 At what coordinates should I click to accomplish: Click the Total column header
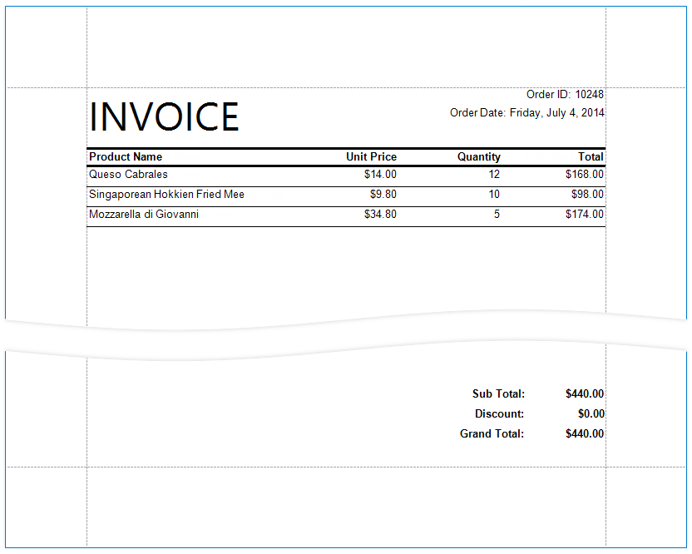591,157
